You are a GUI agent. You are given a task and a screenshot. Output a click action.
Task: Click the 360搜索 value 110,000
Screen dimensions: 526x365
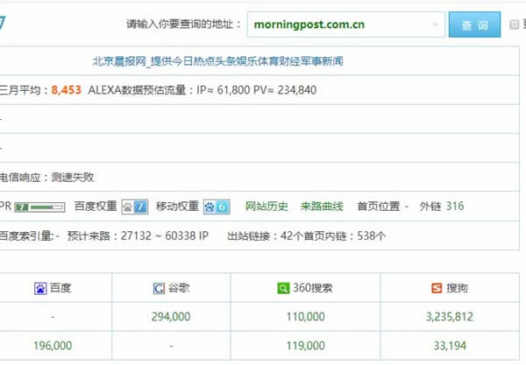[x=306, y=317]
